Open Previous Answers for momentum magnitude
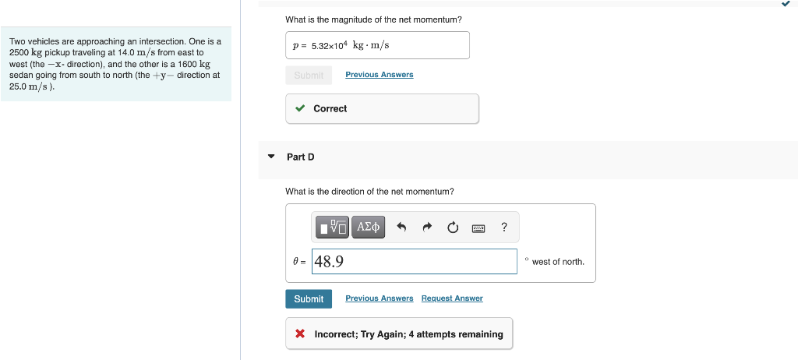Viewport: 798px width, 360px height. pyautogui.click(x=380, y=75)
